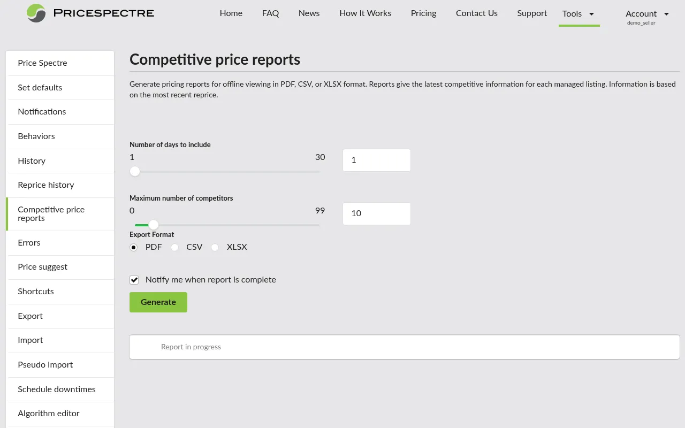This screenshot has height=428, width=685.
Task: Uncheck notify me when report is complete
Action: (134, 280)
